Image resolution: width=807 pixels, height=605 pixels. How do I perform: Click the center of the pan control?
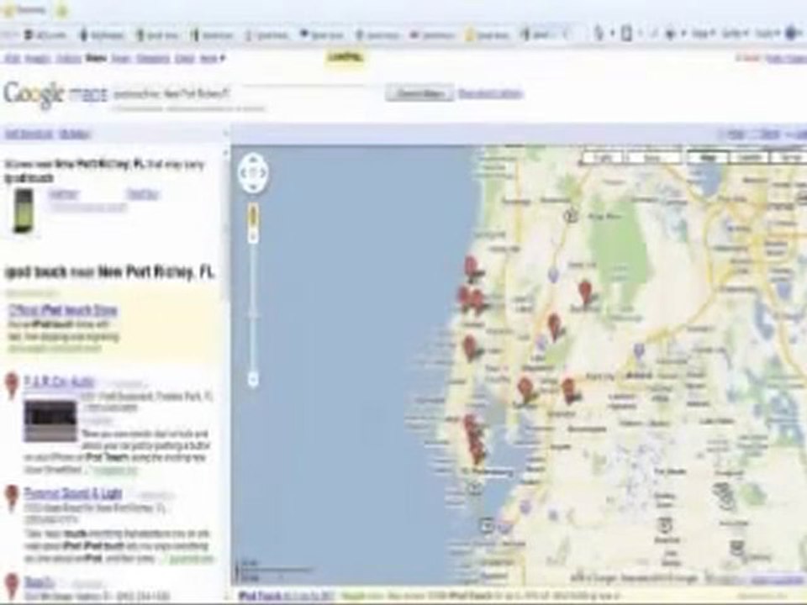click(252, 173)
